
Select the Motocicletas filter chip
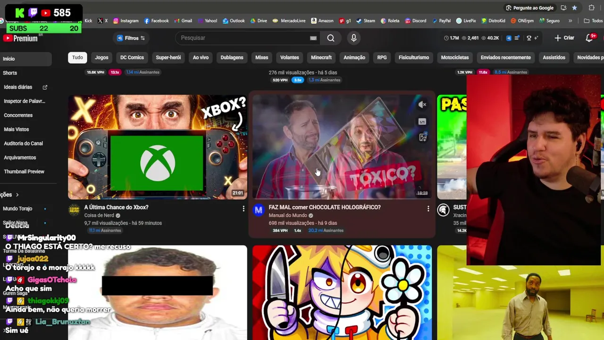click(x=455, y=58)
